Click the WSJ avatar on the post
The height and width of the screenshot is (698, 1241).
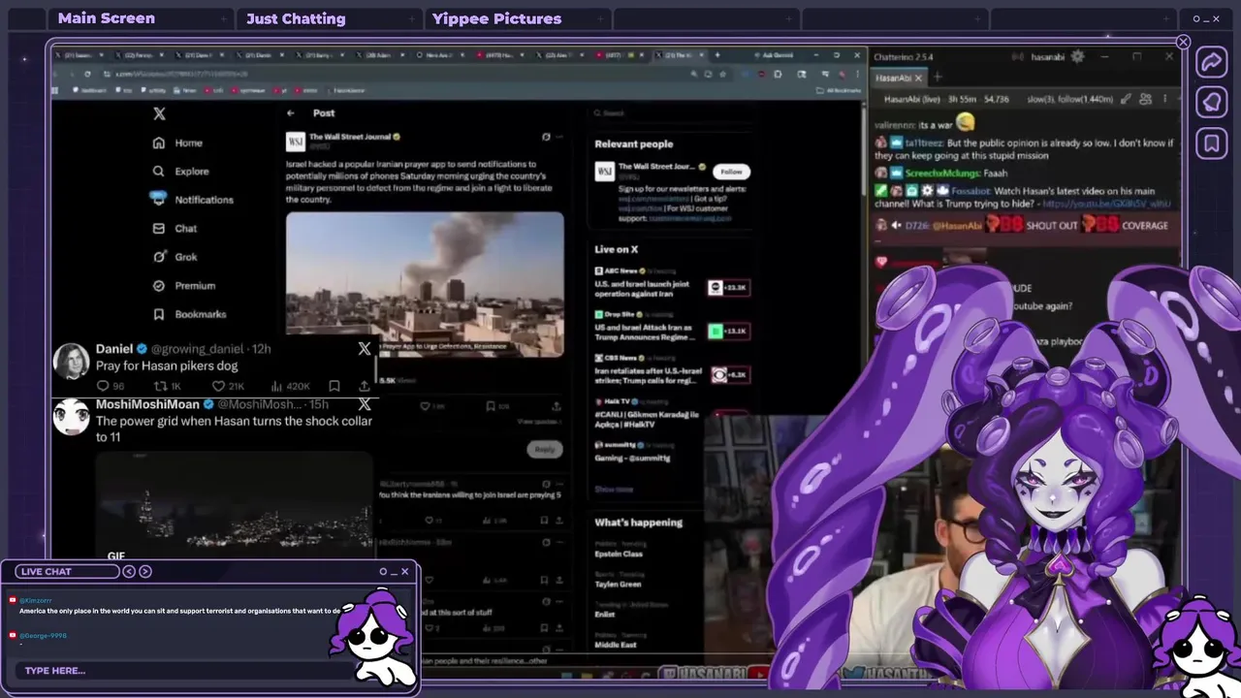(x=296, y=143)
